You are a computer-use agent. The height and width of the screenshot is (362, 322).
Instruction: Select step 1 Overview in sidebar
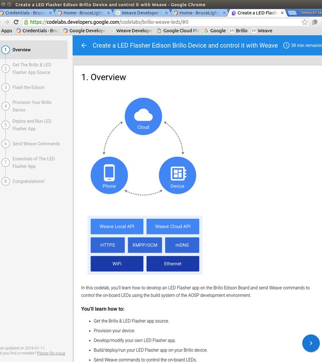click(34, 50)
